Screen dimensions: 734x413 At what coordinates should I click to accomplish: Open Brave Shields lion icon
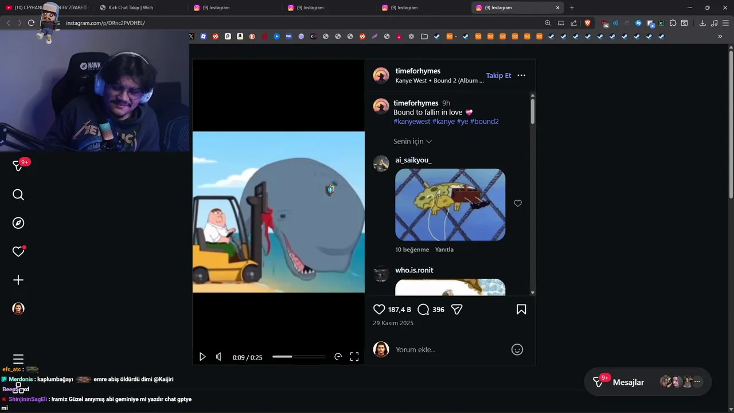pos(587,23)
